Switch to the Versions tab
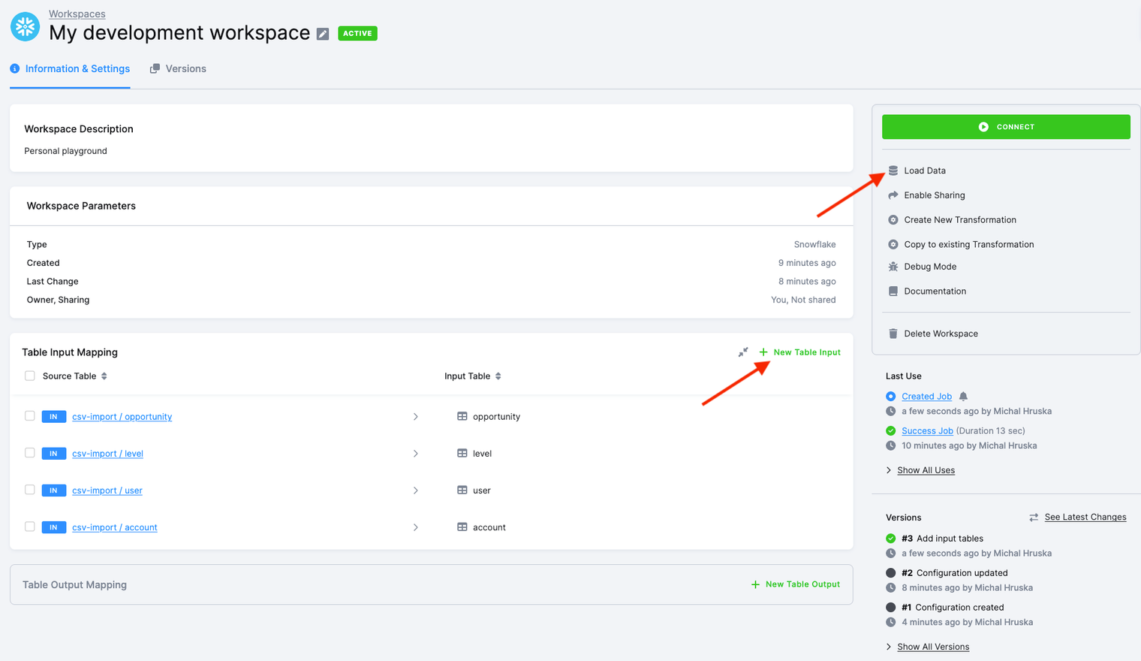1141x661 pixels. [x=178, y=68]
